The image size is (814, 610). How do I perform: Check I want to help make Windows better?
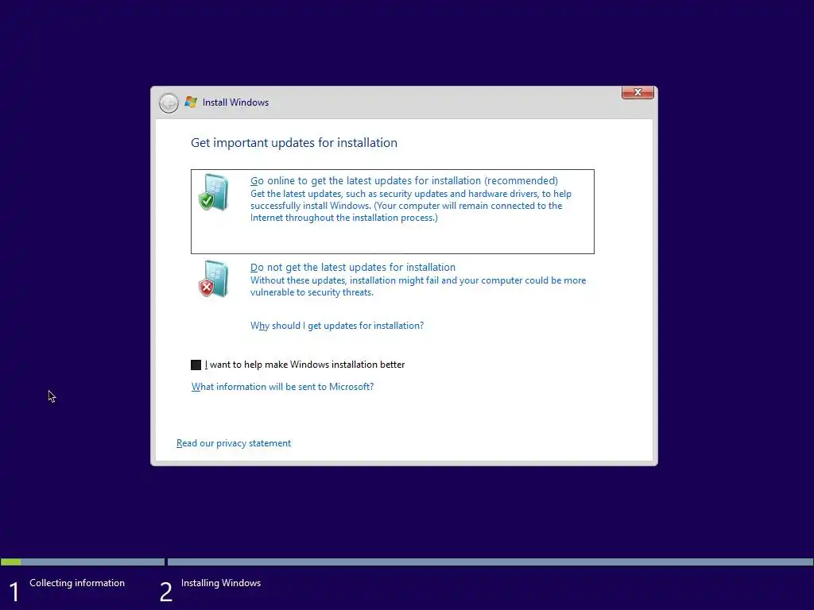(x=196, y=365)
